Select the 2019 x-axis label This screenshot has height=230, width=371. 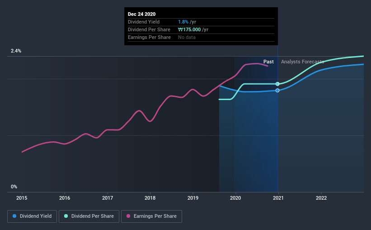[193, 198]
